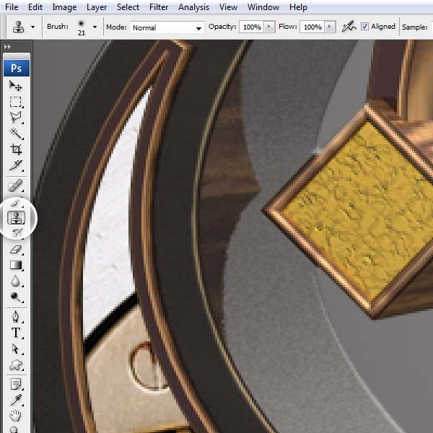Viewport: 433px width, 433px height.
Task: Expand the toolbox double-arrow
Action: pyautogui.click(x=8, y=47)
